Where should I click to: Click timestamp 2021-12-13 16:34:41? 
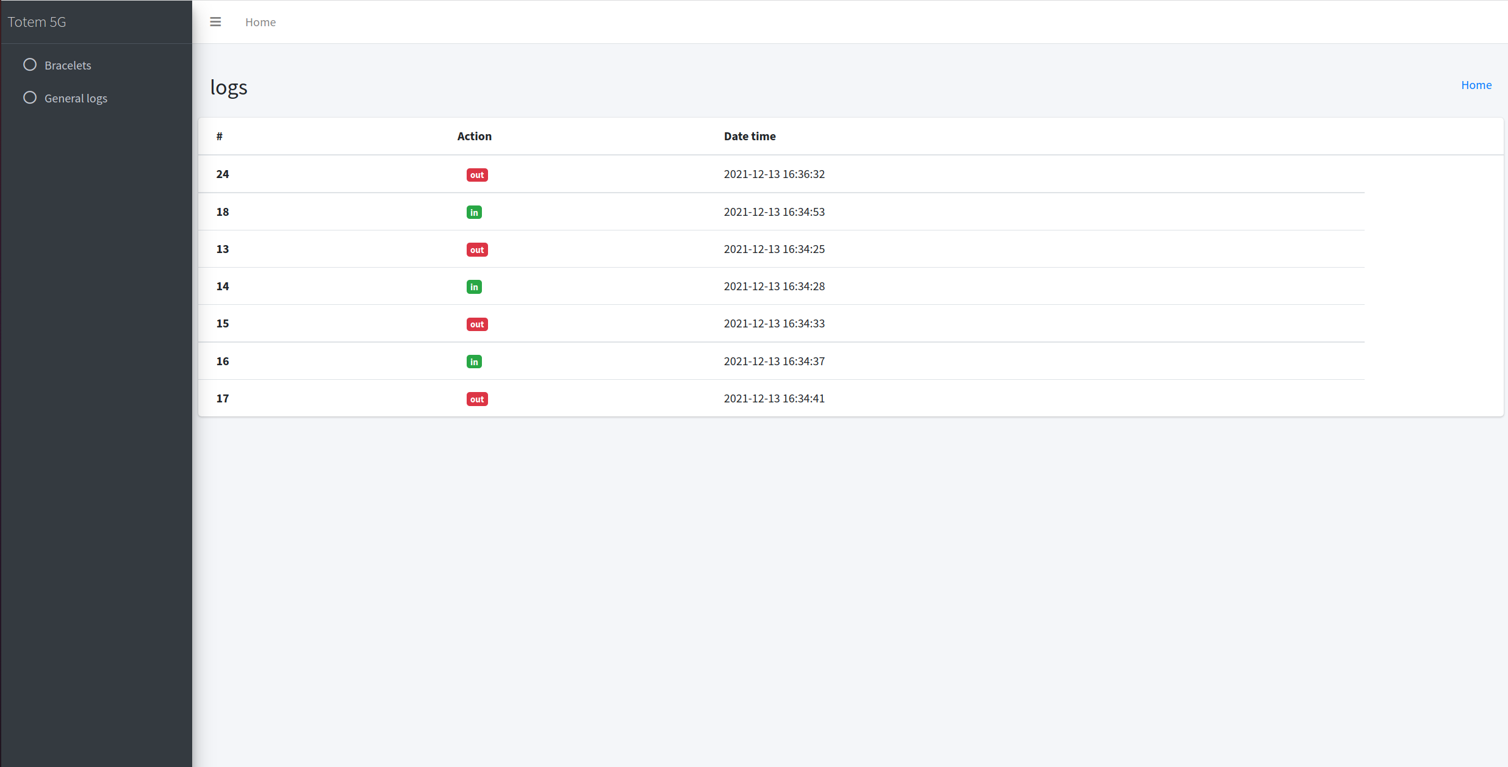pos(774,399)
